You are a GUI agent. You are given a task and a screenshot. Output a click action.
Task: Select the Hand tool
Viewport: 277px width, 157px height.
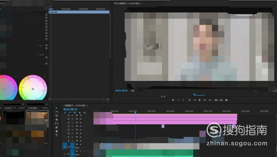click(56, 131)
